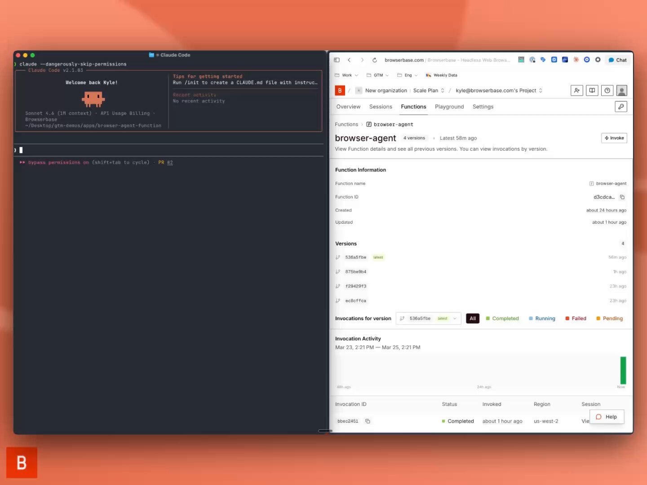The height and width of the screenshot is (485, 647).
Task: Reload the browser page
Action: pyautogui.click(x=374, y=60)
